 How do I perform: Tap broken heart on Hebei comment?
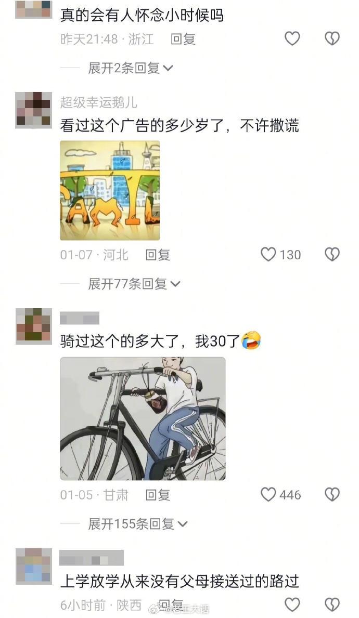332,255
